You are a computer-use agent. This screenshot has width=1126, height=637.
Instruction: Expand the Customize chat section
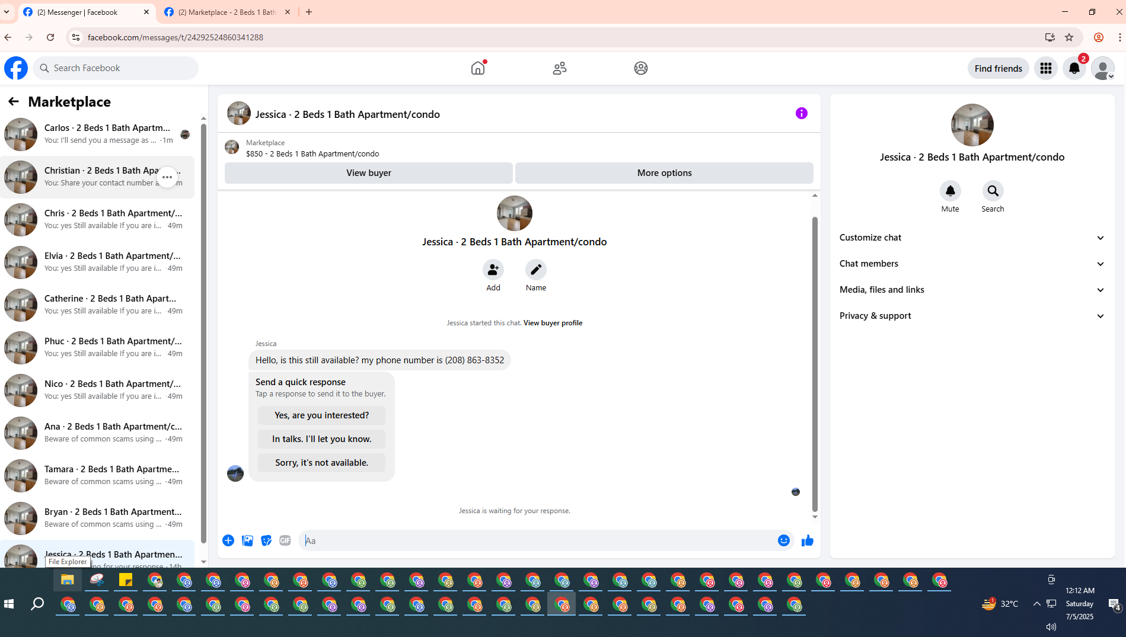972,238
